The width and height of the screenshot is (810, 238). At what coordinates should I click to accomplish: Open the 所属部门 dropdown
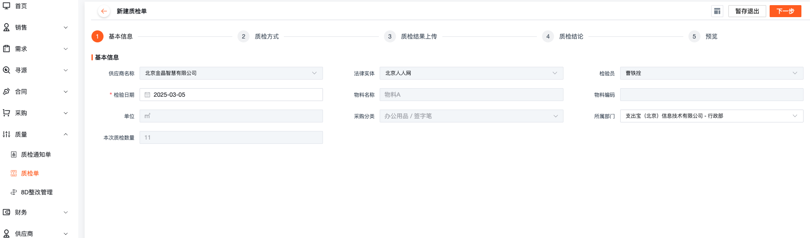click(712, 116)
